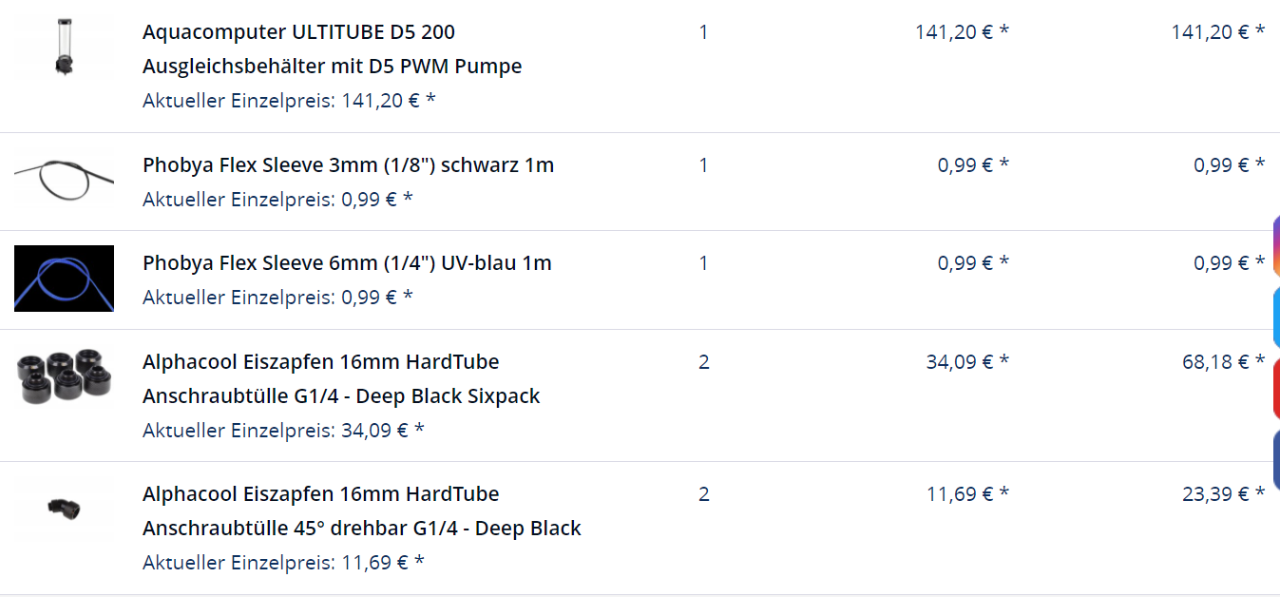
Task: Click the blue social share tab at the right edge
Action: [1275, 318]
